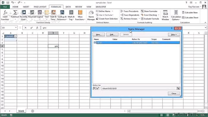Open Date & Time functions
The image size is (208, 117).
53,15
